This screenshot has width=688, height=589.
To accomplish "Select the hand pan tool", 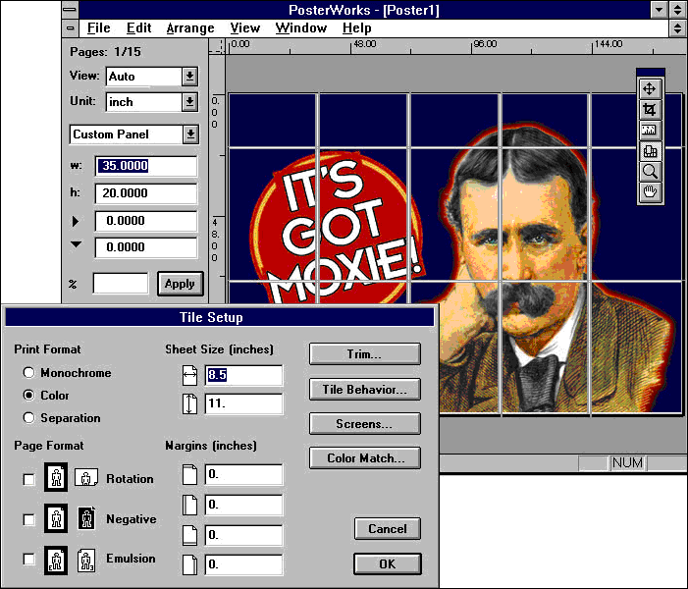I will (x=650, y=192).
